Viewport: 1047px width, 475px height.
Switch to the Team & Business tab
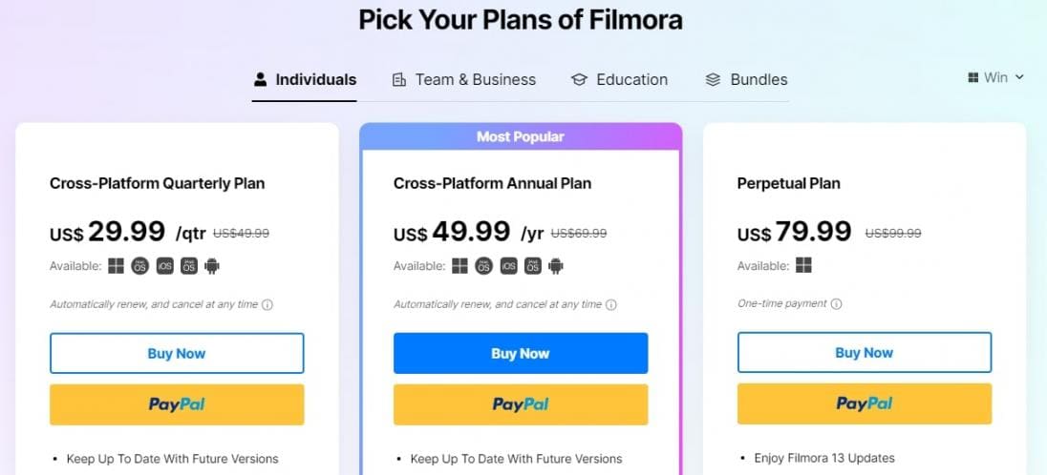pyautogui.click(x=464, y=80)
